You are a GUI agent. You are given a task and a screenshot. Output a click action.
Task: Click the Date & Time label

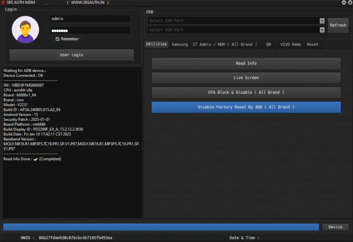(x=244, y=238)
